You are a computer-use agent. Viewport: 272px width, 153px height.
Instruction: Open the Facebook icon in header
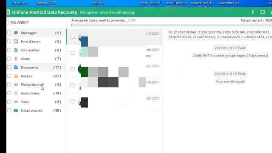(x=253, y=12)
